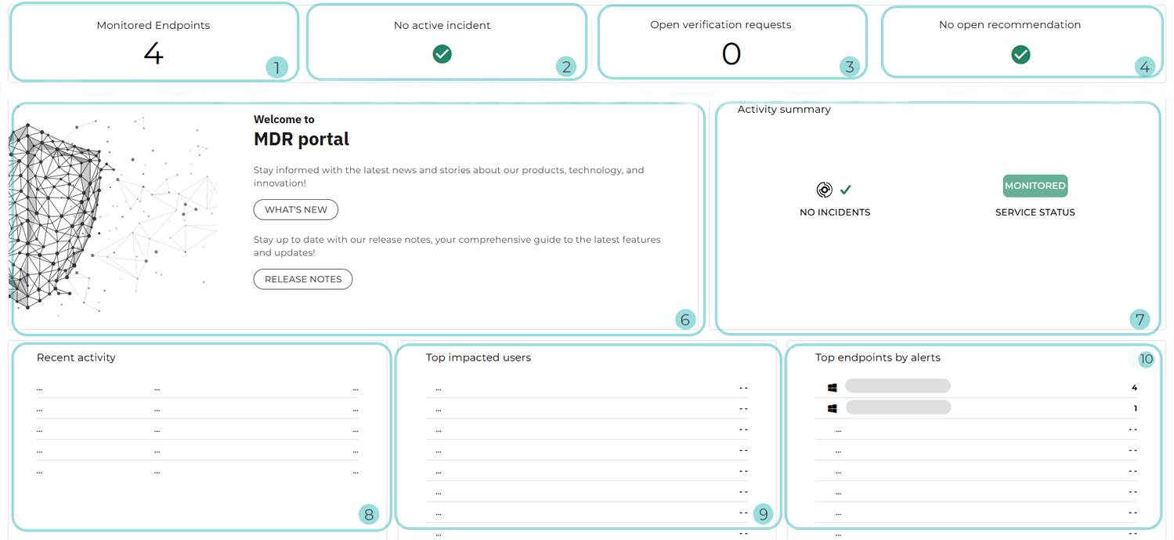Click the numbered badge 6 on the welcome panel

pos(685,319)
